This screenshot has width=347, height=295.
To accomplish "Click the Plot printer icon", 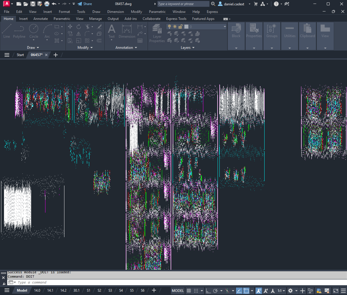I will (x=47, y=4).
